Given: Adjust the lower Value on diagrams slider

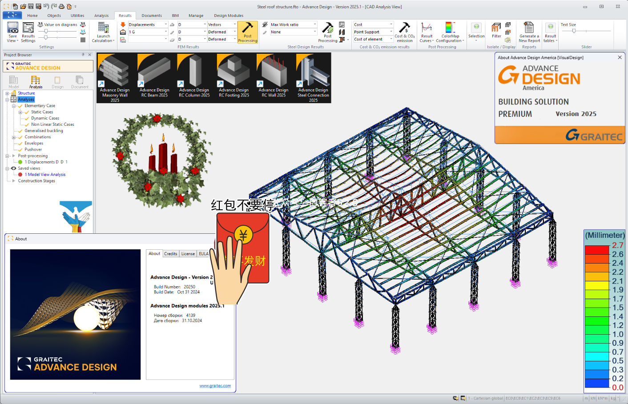Looking at the screenshot, I should tap(46, 37).
